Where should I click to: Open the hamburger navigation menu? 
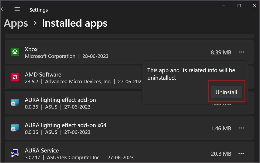tap(17, 9)
